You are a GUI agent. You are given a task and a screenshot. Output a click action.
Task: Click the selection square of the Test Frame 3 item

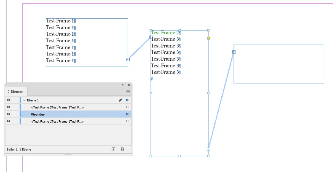point(127,107)
